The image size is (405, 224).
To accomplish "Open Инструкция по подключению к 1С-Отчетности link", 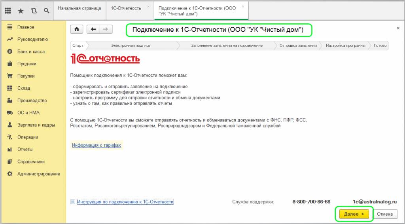I will [x=125, y=201].
